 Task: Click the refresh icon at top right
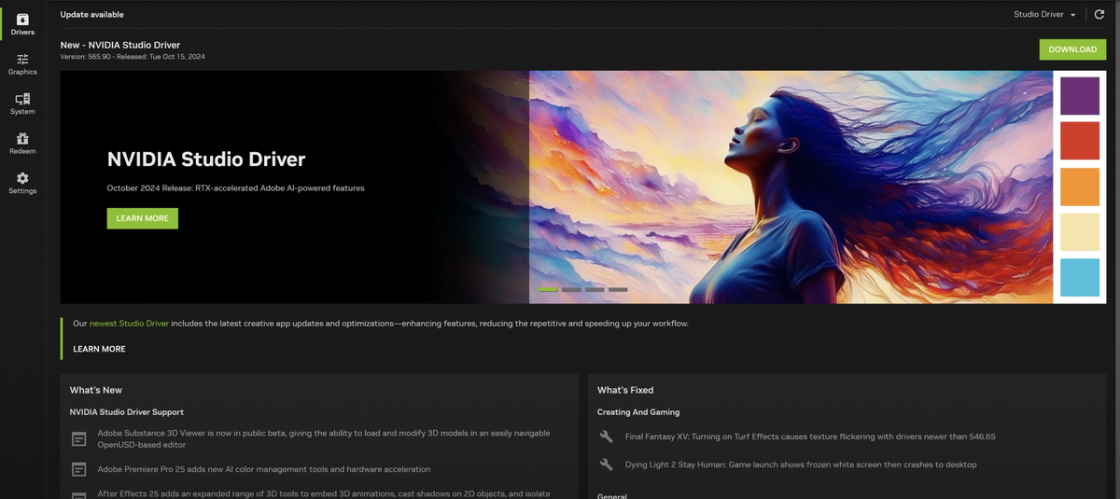pyautogui.click(x=1099, y=15)
